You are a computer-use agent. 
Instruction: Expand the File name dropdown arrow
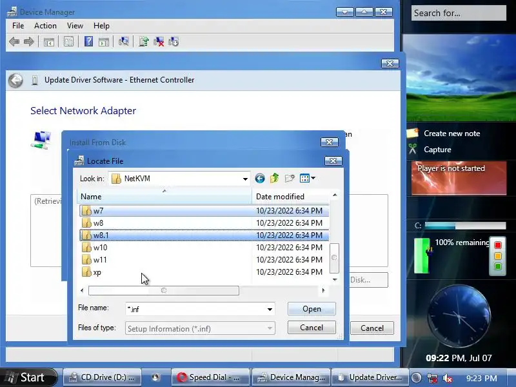[x=270, y=310]
